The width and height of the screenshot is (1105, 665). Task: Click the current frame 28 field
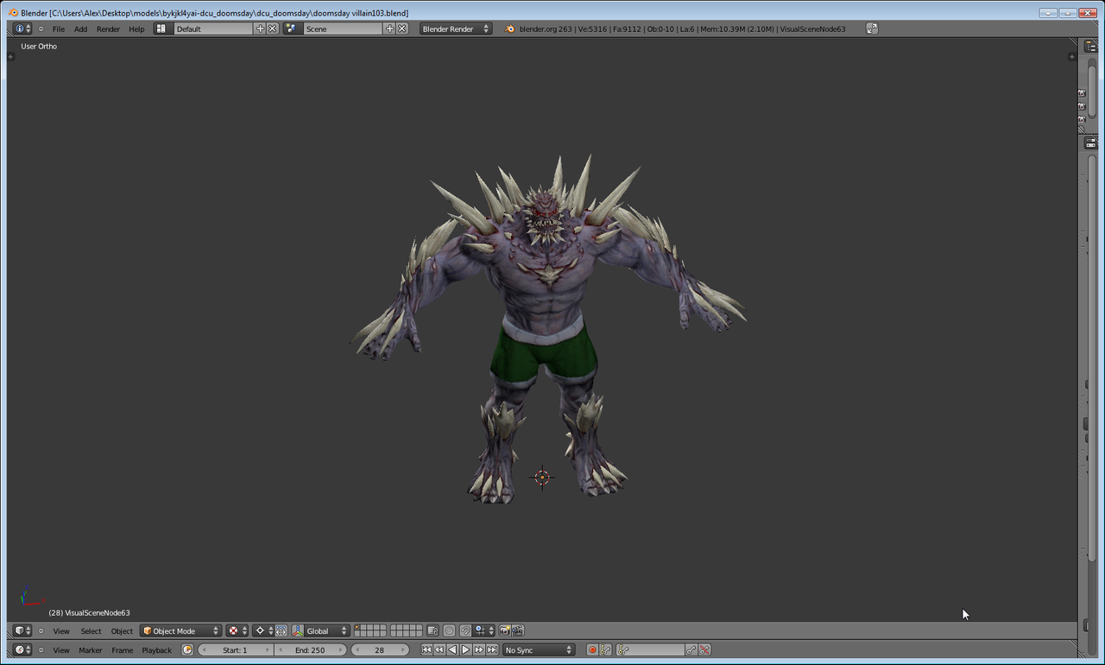coord(380,650)
